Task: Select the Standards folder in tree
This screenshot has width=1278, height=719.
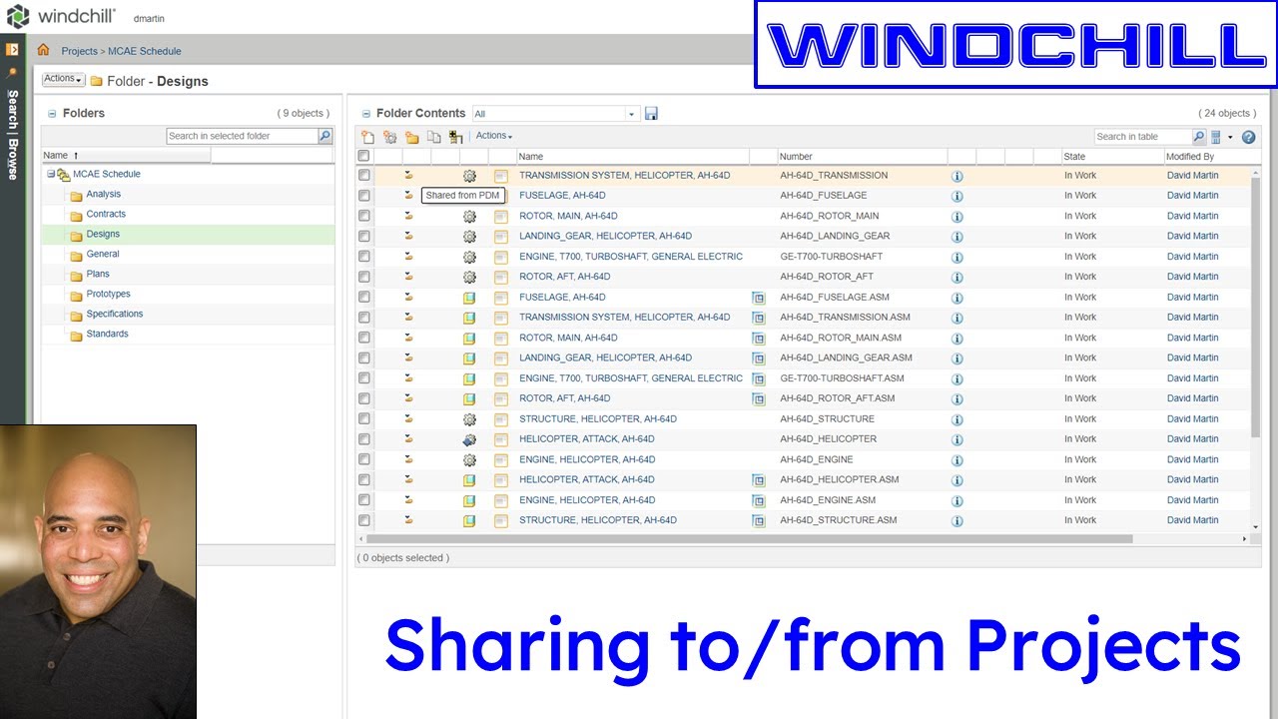Action: (107, 335)
